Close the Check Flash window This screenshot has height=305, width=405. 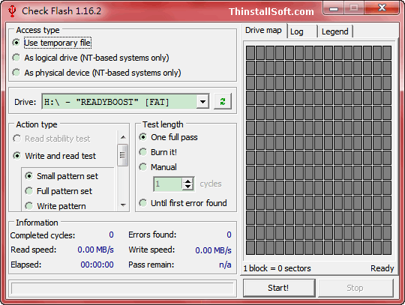(382, 8)
